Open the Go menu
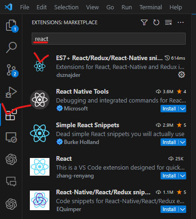196x219 pixels. (x=110, y=7)
